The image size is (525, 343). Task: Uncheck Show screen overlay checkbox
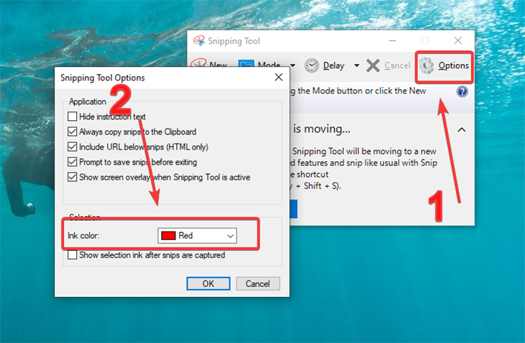[73, 177]
